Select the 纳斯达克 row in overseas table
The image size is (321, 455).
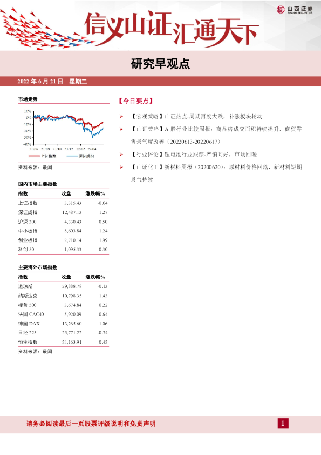click(x=63, y=296)
